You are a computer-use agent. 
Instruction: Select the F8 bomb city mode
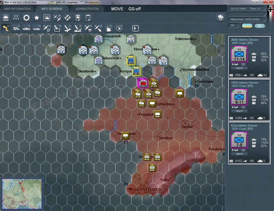78,28
